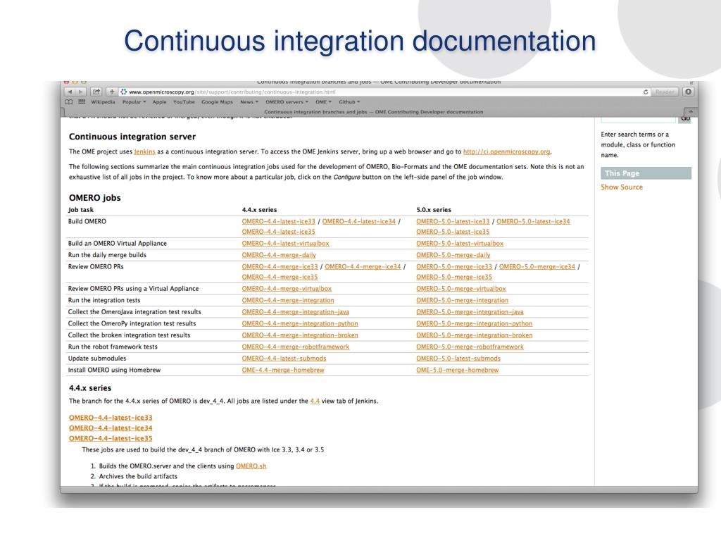Follow the 4.4 view tab link

[x=315, y=401]
